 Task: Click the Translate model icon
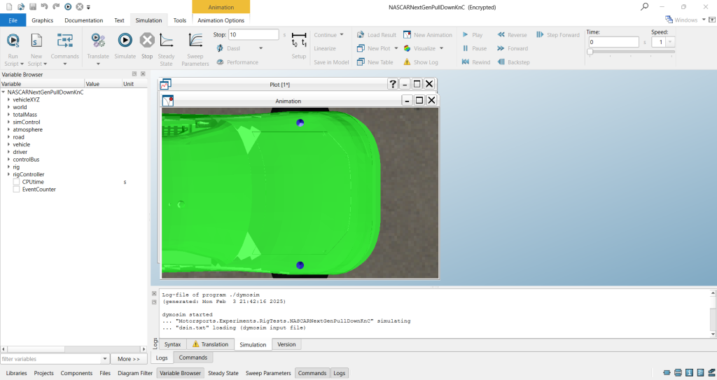(98, 41)
